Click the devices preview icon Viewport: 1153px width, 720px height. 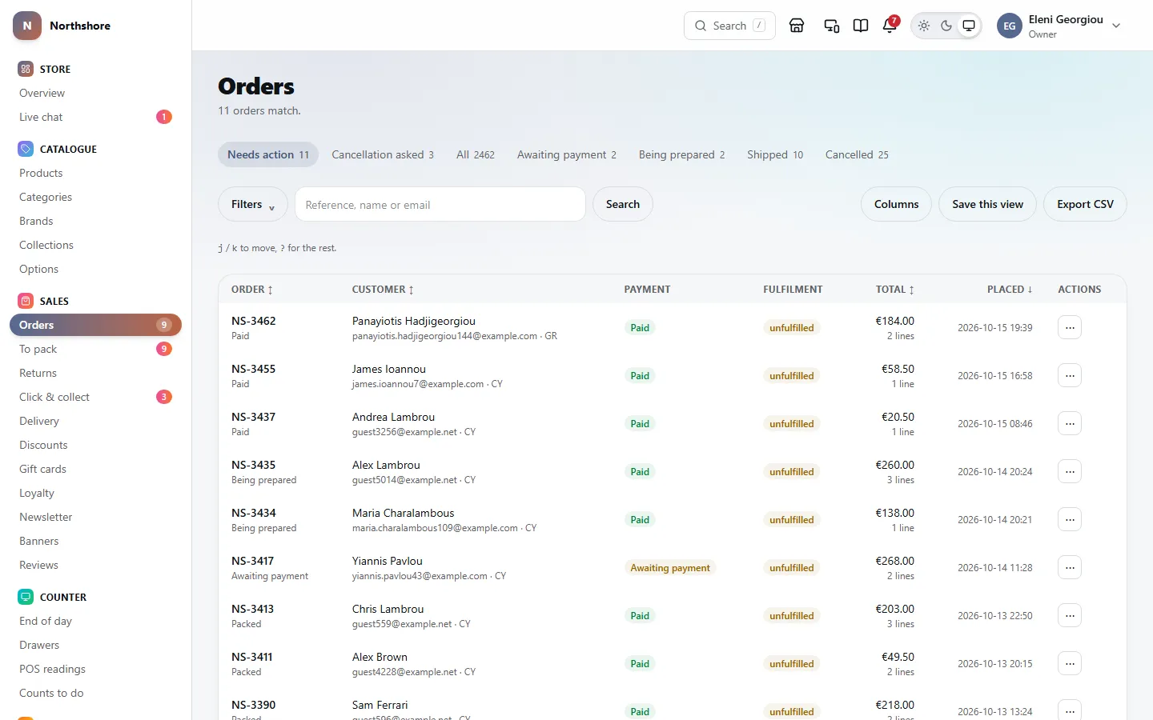[832, 26]
